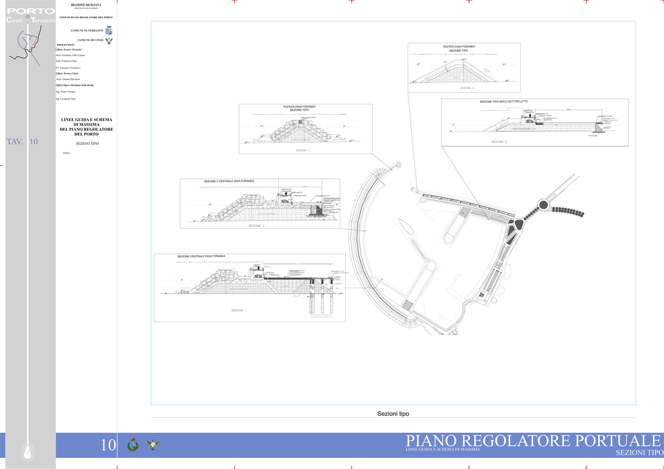The width and height of the screenshot is (664, 469).
Task: Open the SEZIONE 1 cross-section drawing
Action: click(x=250, y=288)
